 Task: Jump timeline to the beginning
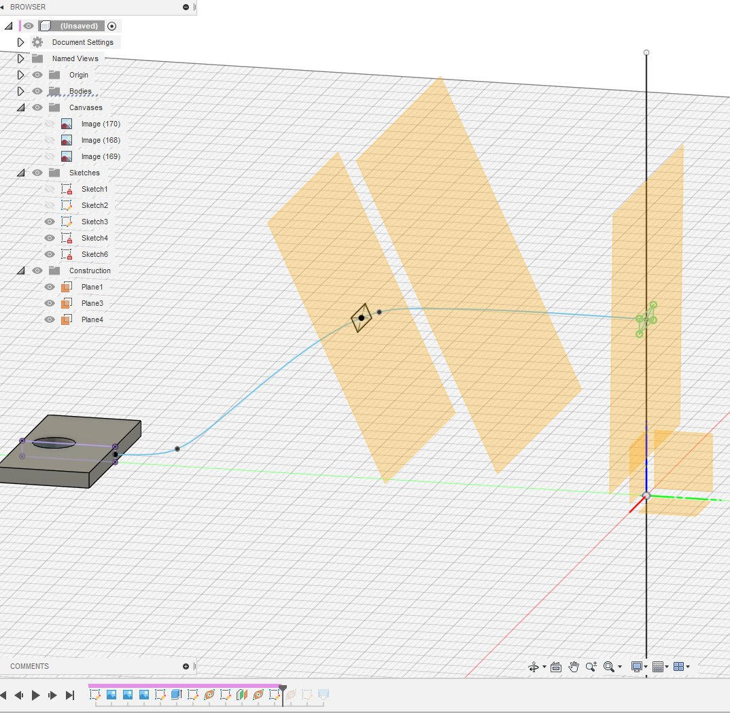point(3,695)
